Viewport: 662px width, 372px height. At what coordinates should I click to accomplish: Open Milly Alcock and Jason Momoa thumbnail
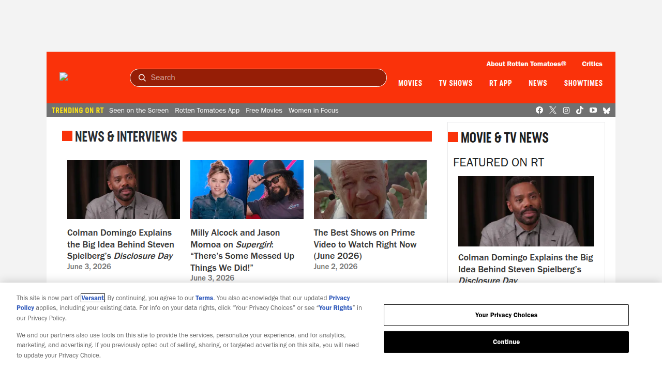pos(247,190)
